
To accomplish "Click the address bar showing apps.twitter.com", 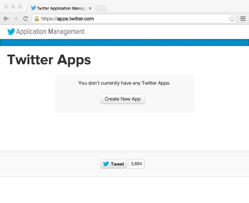I will click(x=134, y=19).
